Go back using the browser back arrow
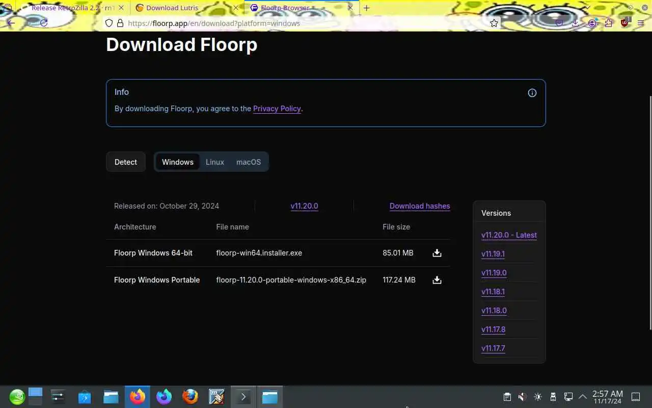652x408 pixels. coord(11,23)
